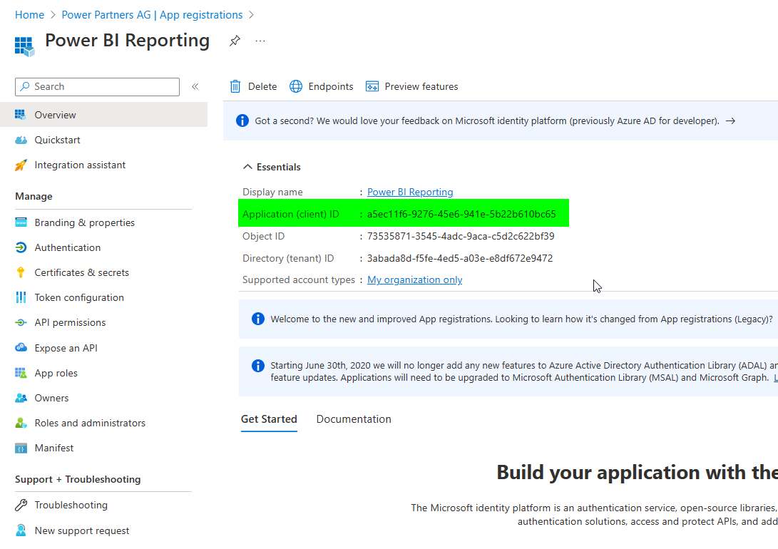Screen dimensions: 778x549
Task: Pin the Power BI Reporting page
Action: tap(235, 41)
